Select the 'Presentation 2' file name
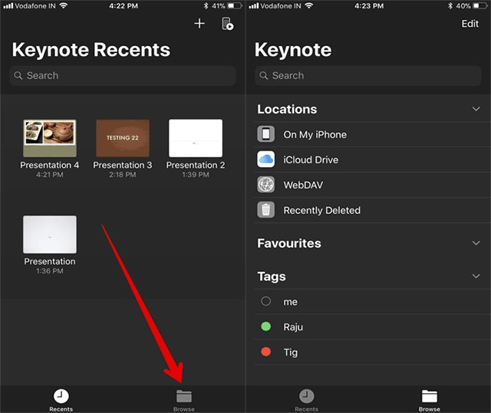 click(196, 165)
